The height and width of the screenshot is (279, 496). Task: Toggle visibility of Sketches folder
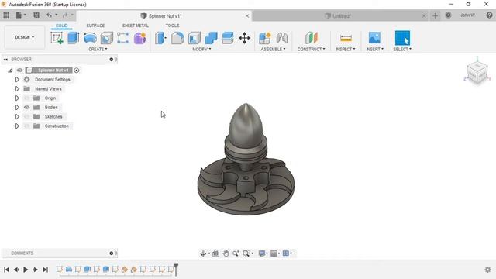click(27, 117)
